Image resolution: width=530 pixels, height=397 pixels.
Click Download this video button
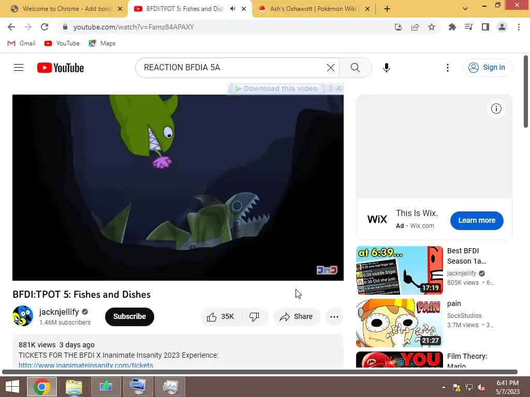[276, 88]
